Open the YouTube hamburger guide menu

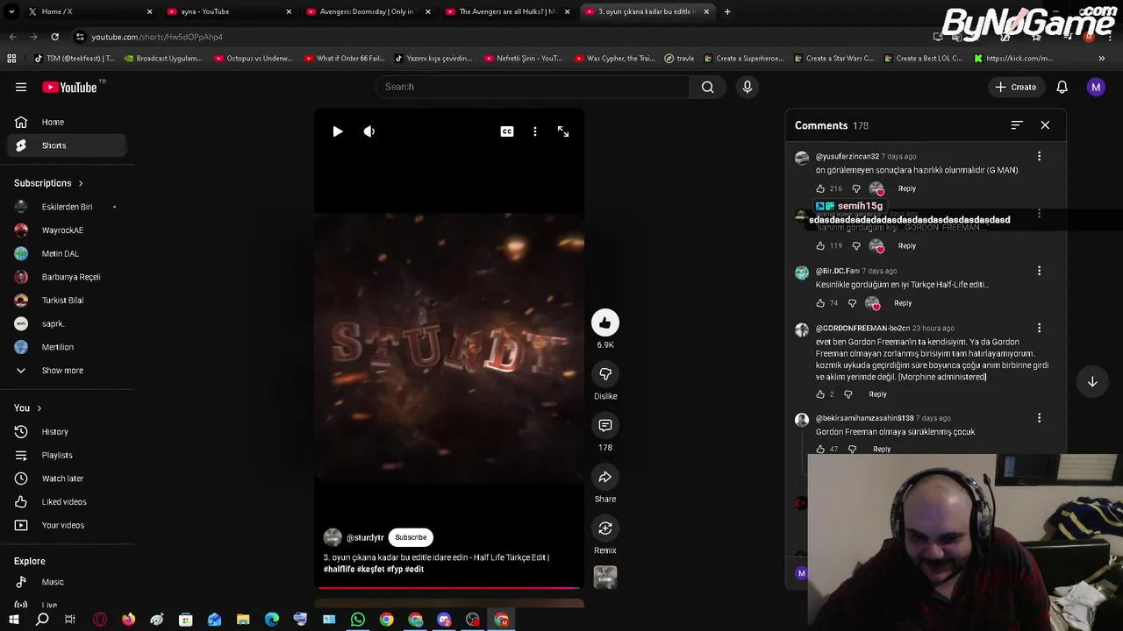21,87
